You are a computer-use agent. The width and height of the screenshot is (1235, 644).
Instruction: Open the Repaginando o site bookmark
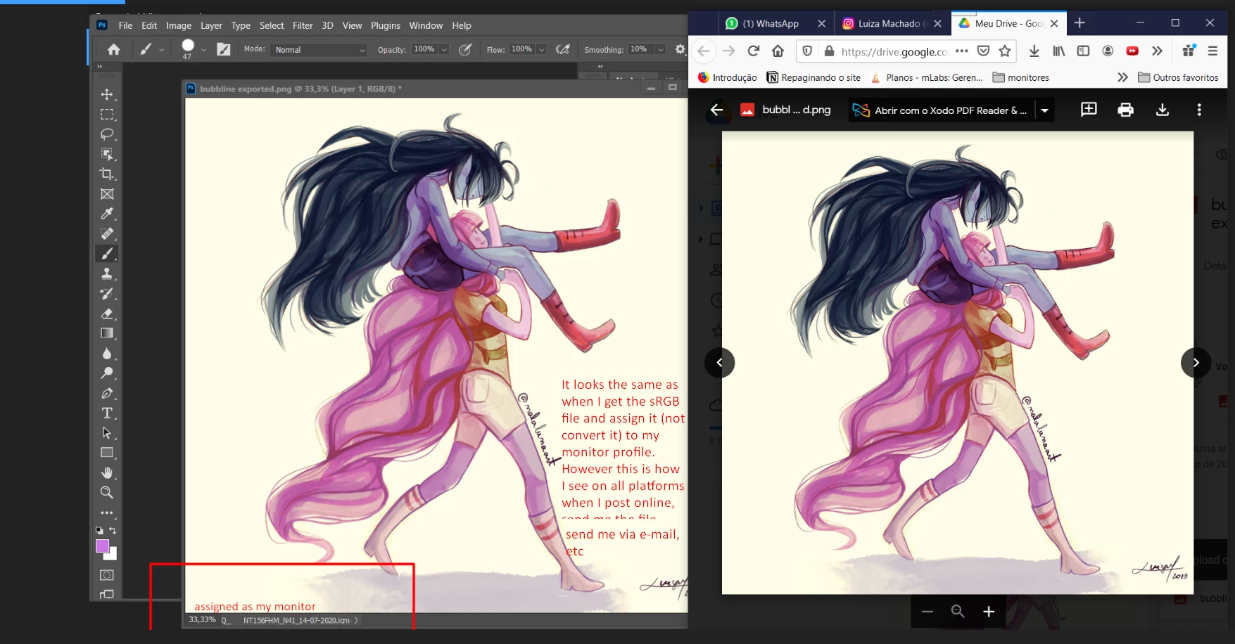click(x=813, y=77)
